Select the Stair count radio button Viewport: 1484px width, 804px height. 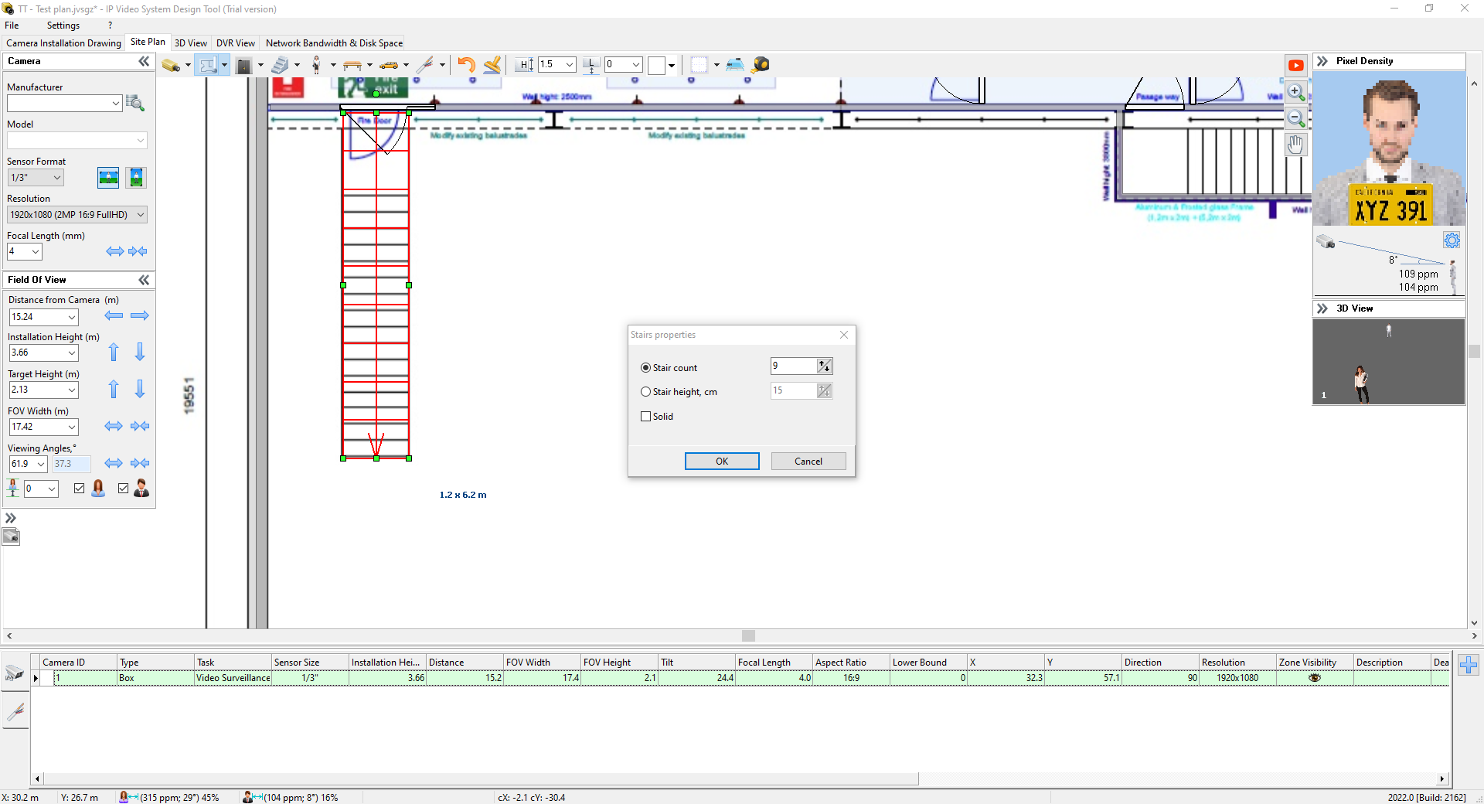coord(646,368)
